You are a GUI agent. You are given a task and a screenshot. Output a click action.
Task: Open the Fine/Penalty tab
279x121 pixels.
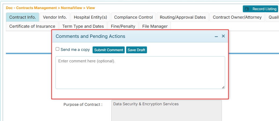(123, 26)
